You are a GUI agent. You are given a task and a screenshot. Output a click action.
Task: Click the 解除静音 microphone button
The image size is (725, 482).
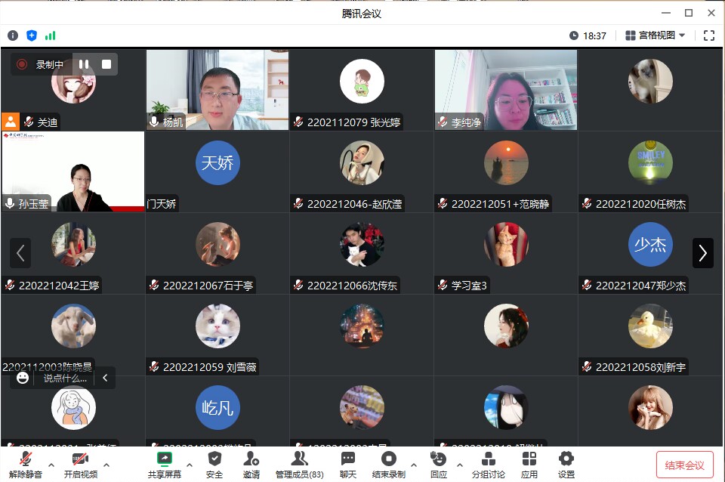coord(26,463)
